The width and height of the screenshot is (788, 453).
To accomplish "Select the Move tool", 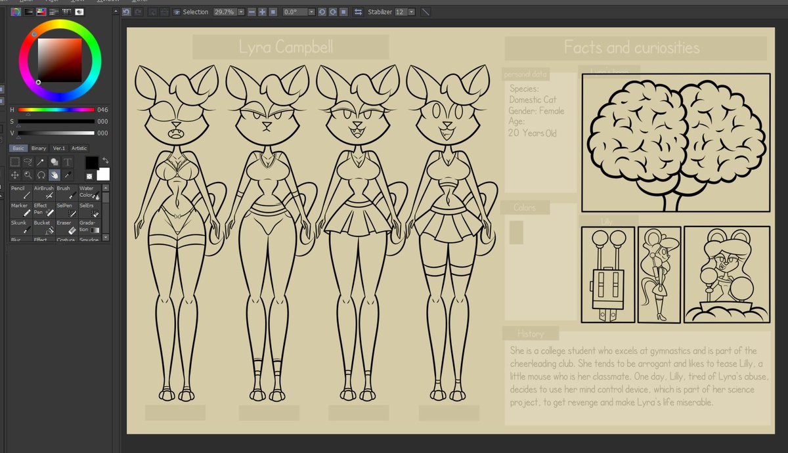I will pos(15,175).
